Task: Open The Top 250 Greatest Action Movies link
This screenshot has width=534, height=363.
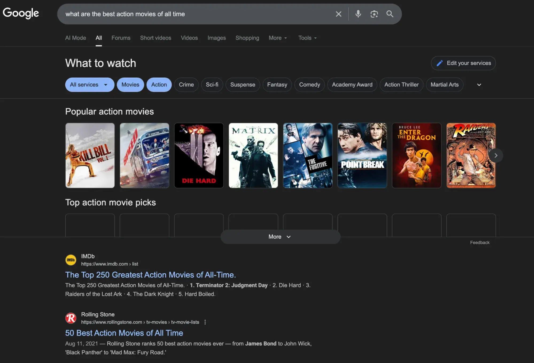Action: tap(150, 275)
